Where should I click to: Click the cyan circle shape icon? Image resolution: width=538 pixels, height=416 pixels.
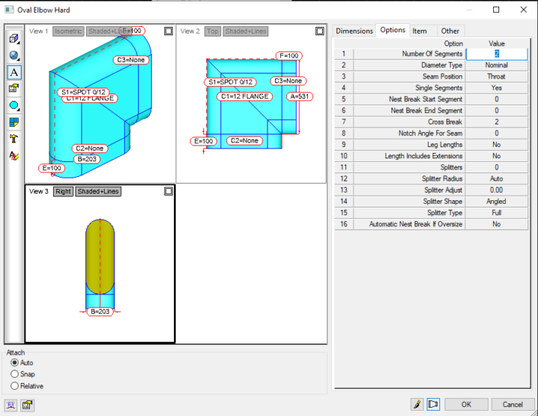(14, 105)
